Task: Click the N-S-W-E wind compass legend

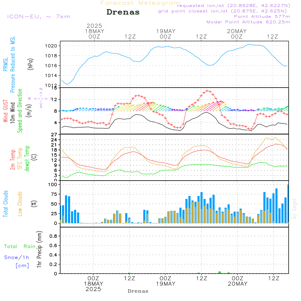Action: click(41, 98)
